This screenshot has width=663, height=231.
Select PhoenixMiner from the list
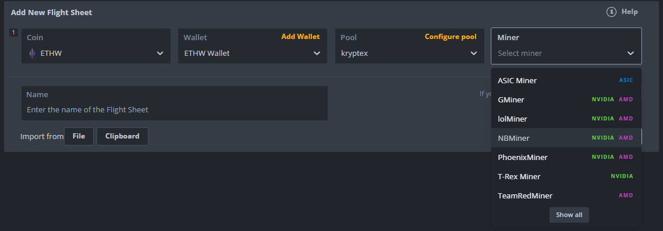566,157
